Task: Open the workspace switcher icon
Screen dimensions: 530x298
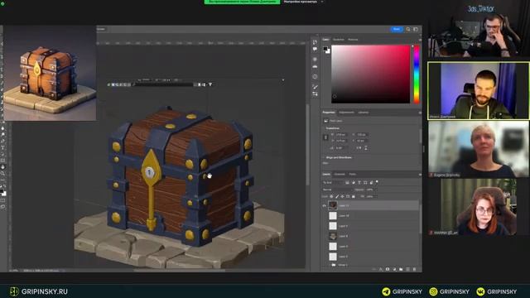Action: 416,30
